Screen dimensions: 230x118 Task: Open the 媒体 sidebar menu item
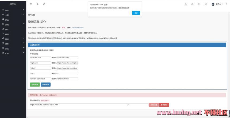[7, 29]
